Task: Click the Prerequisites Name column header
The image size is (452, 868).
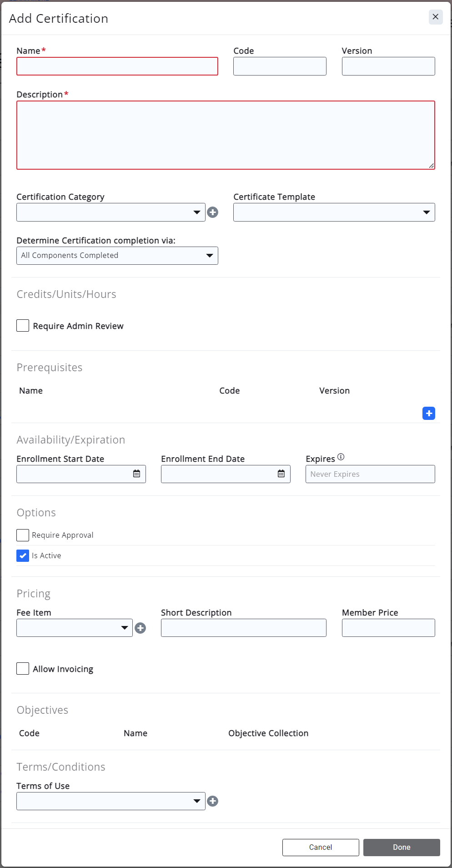Action: pyautogui.click(x=31, y=391)
